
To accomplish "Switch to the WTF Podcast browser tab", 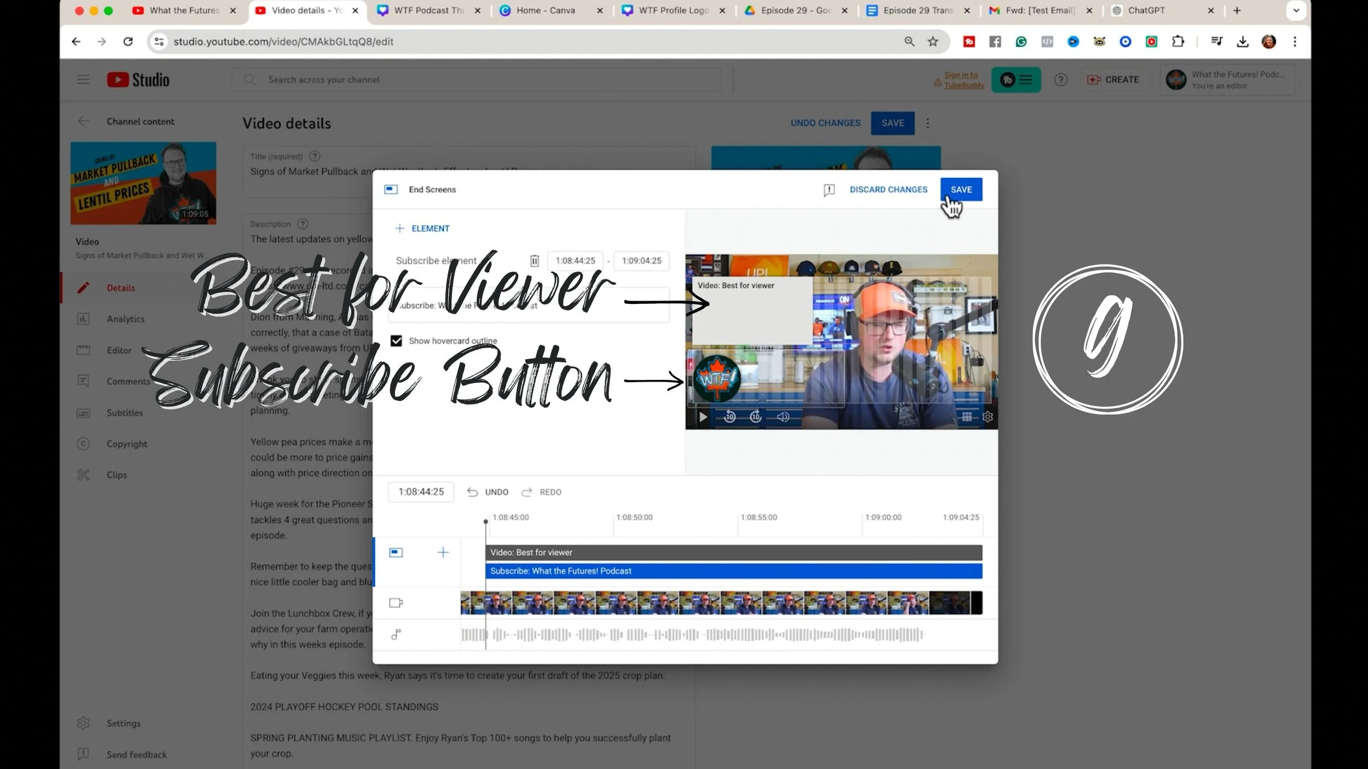I will [x=430, y=10].
